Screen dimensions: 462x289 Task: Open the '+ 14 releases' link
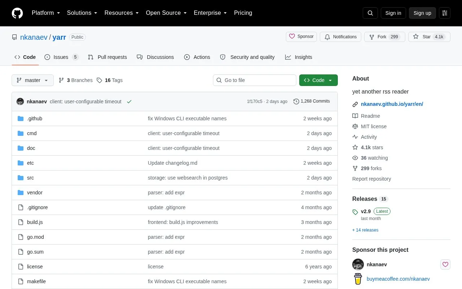(365, 230)
